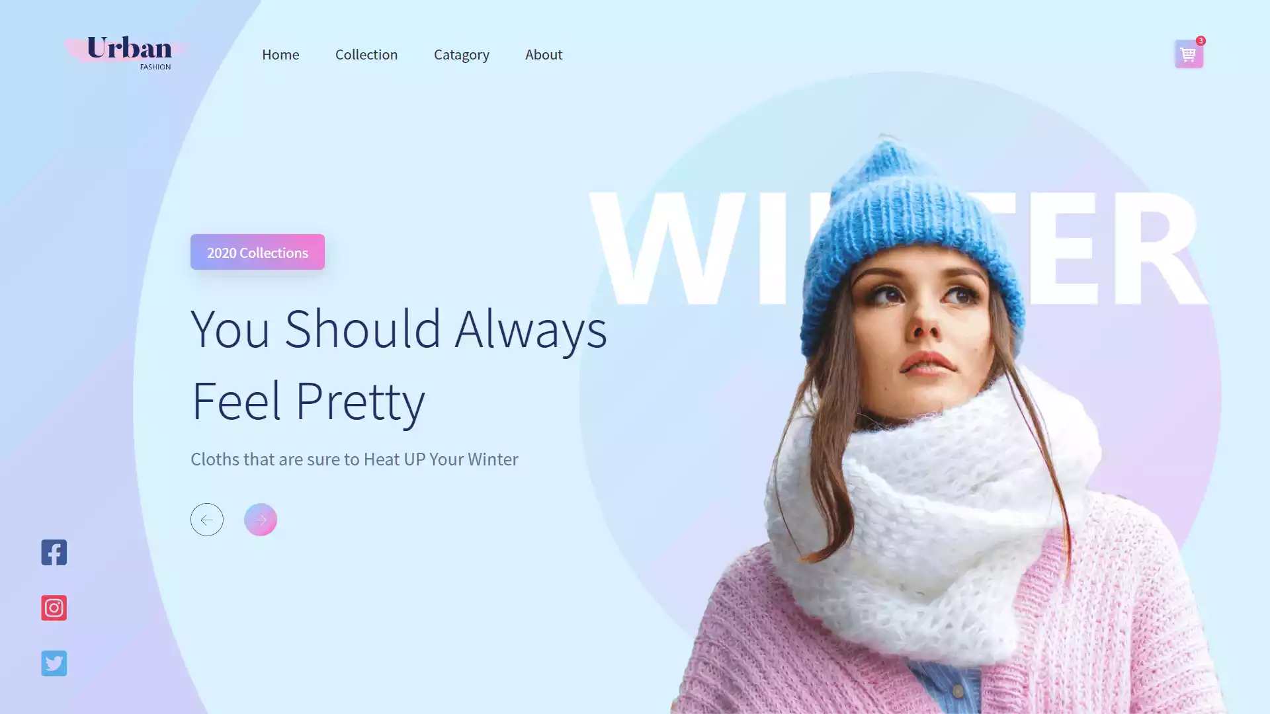Click the Urban Fashion logo
Image resolution: width=1270 pixels, height=714 pixels.
[x=127, y=53]
